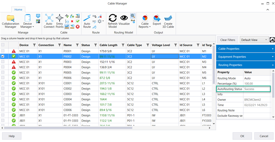Open the Collaboration Manager
Viewport: 275px width, 142px height.
tap(11, 21)
